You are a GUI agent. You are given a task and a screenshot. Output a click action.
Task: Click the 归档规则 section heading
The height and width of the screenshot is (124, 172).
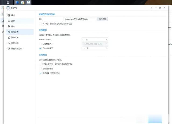pyautogui.click(x=43, y=30)
